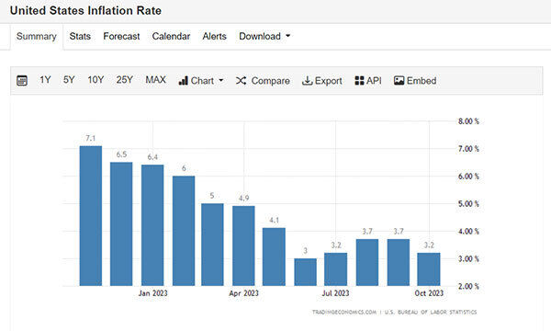The width and height of the screenshot is (551, 331).
Task: Open the Download dropdown menu
Action: pos(264,36)
